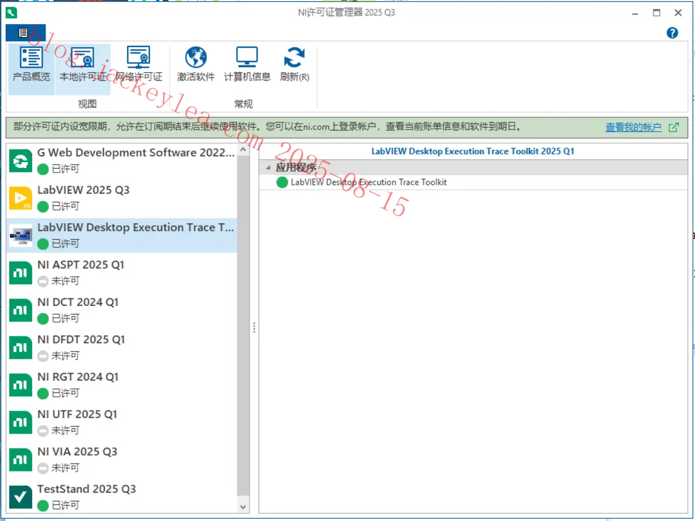Select LabVIEW 2025 Q3 in product list

122,197
